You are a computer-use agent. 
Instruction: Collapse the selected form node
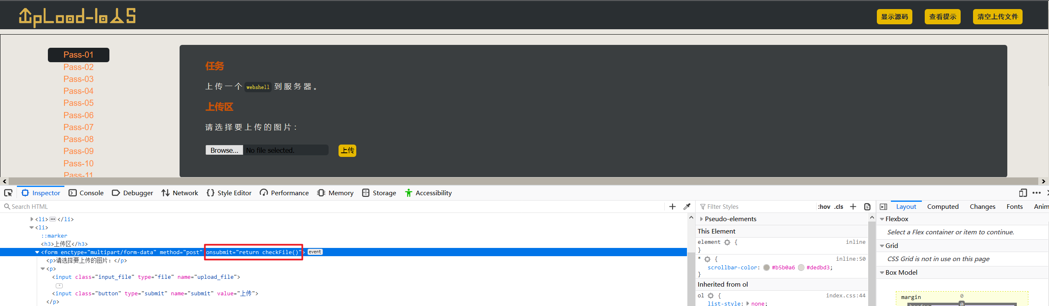(37, 252)
